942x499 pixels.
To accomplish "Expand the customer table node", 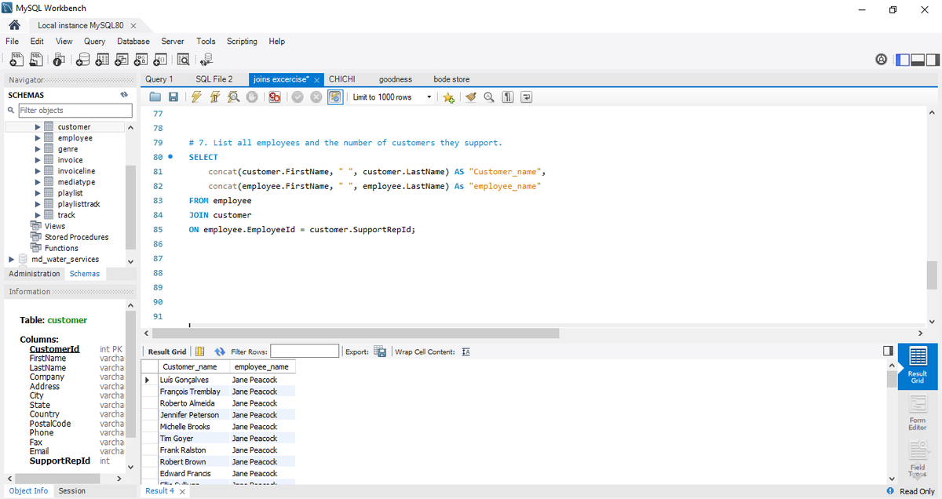I will point(37,127).
